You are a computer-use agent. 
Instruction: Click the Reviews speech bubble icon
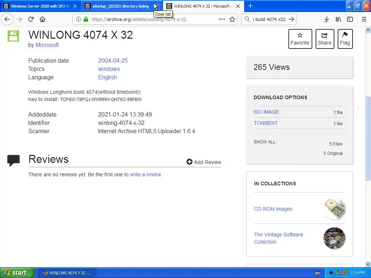pyautogui.click(x=13, y=160)
